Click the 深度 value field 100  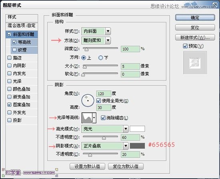point(130,49)
